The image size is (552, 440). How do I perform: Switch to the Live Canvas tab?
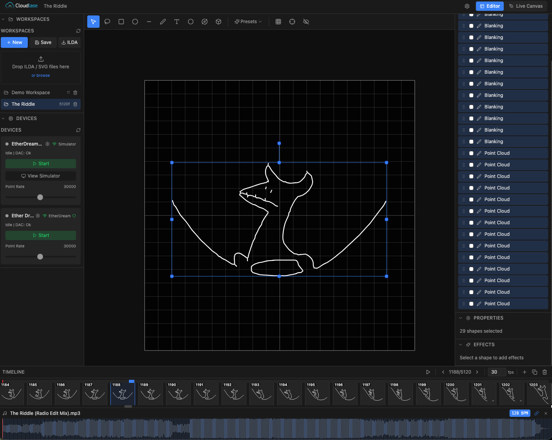(x=526, y=6)
